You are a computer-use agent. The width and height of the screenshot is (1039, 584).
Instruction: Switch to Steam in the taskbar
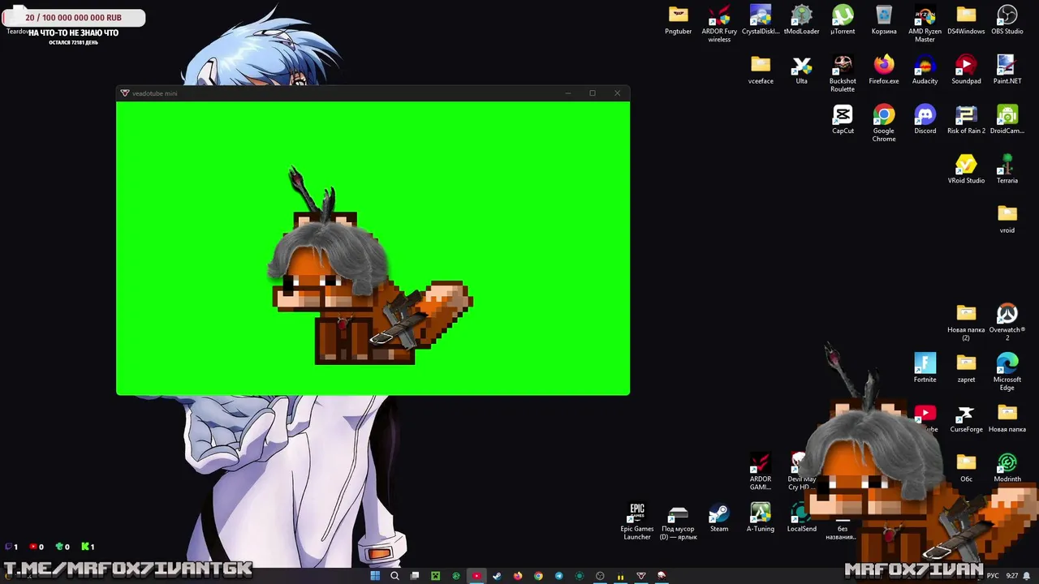[497, 576]
